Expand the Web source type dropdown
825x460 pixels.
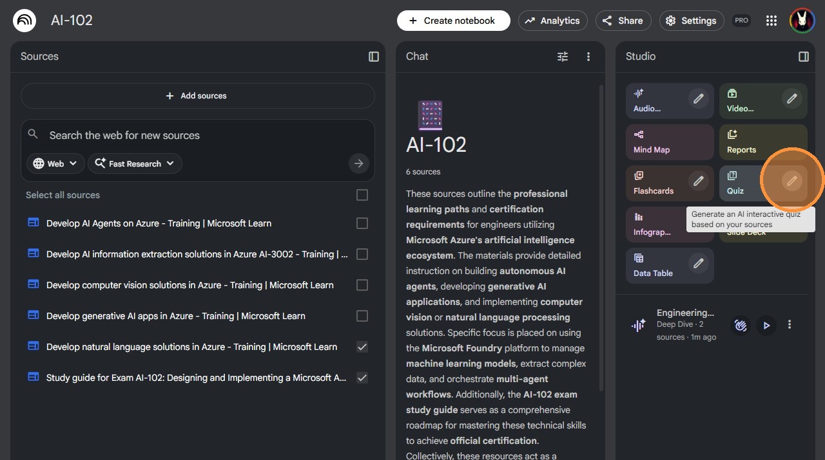coord(55,163)
